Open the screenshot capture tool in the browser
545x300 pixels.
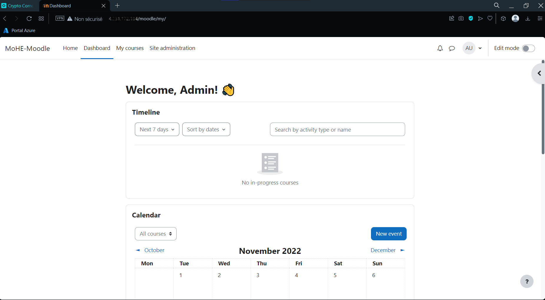pos(461,18)
